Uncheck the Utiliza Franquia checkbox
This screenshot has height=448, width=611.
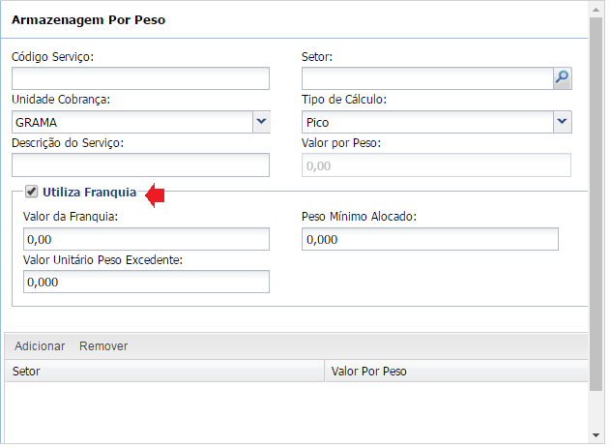tap(32, 192)
